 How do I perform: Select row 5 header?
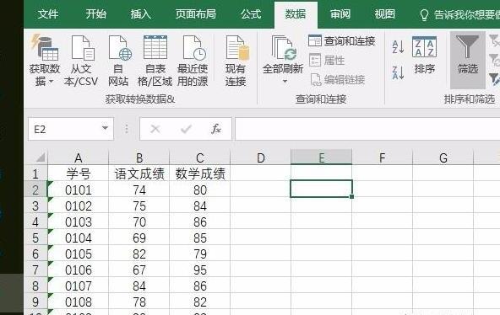click(x=35, y=238)
